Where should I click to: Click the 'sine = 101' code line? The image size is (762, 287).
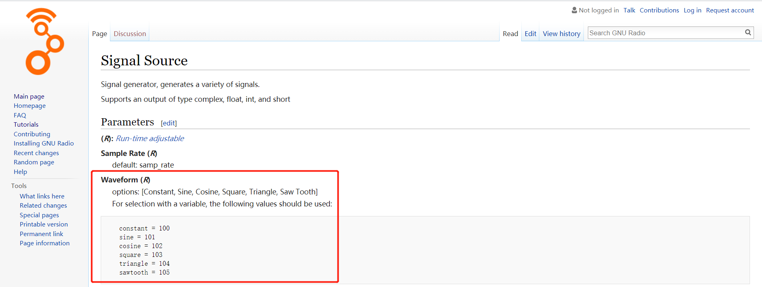(137, 237)
